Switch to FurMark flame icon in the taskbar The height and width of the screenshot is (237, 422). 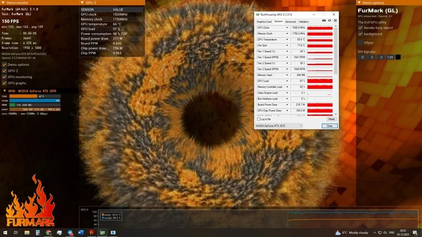pyautogui.click(x=91, y=232)
